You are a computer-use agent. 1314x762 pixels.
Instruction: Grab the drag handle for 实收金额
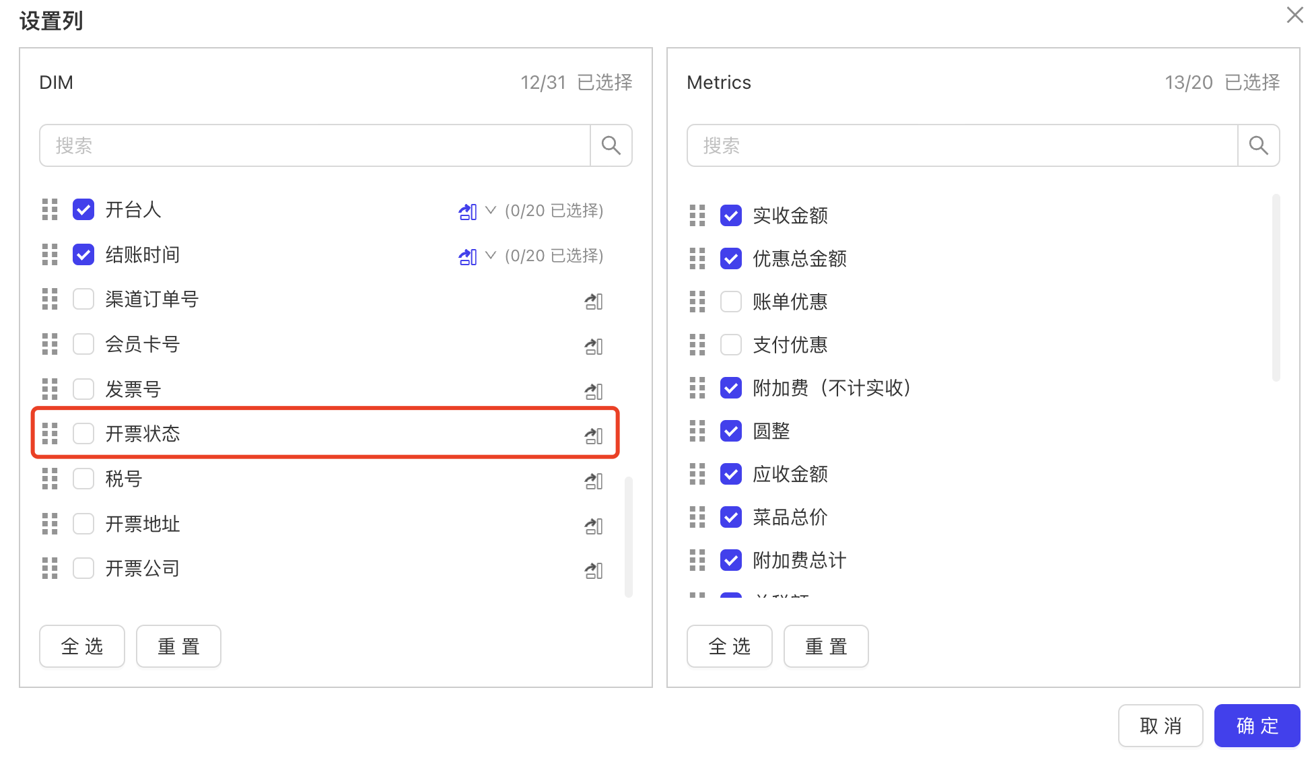(697, 215)
